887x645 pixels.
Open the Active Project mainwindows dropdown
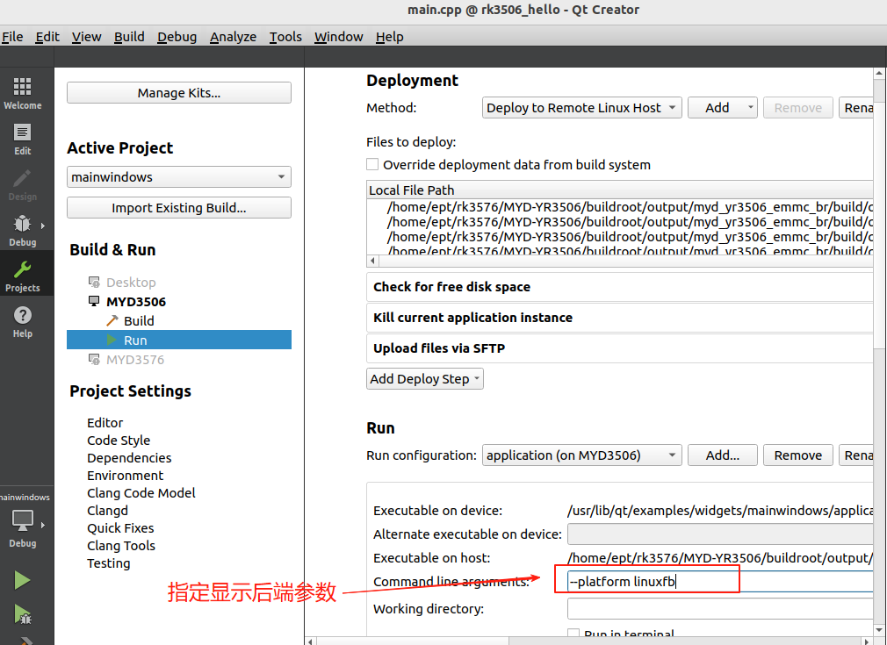coord(179,177)
